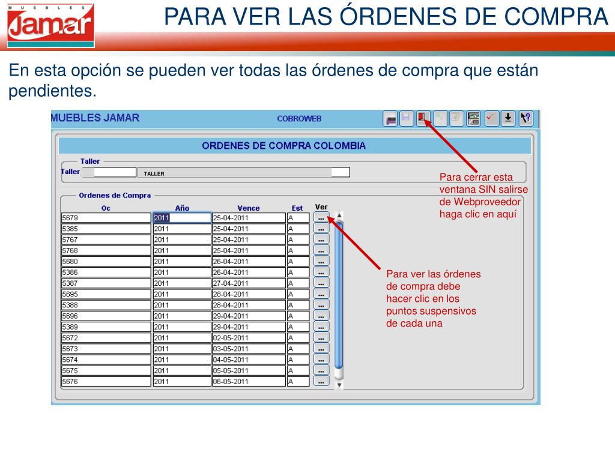Image resolution: width=615 pixels, height=461 pixels.
Task: Click Oc cell 5680
Action: click(106, 262)
